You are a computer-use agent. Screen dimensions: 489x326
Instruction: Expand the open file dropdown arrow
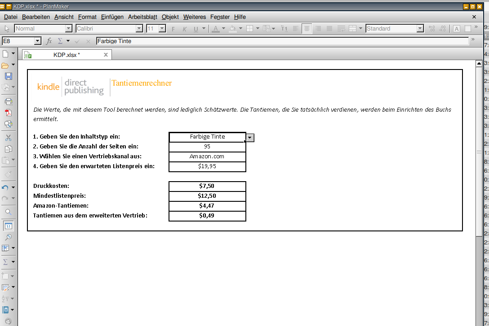click(13, 65)
